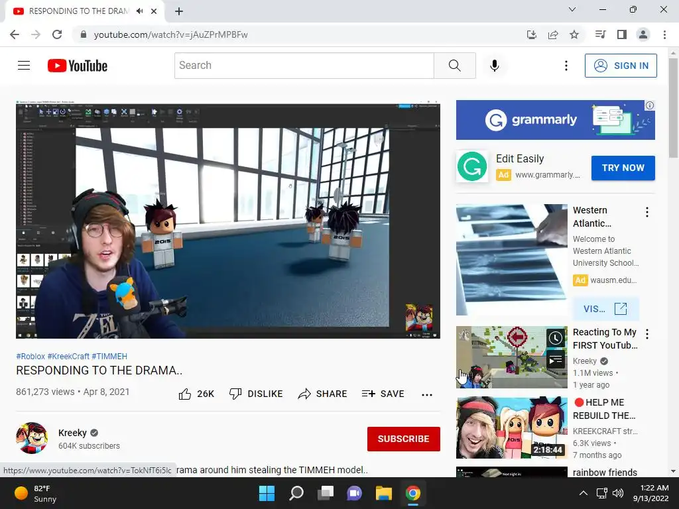Click the page vertical scrollbar
Viewport: 679px width, 509px height.
pyautogui.click(x=673, y=108)
